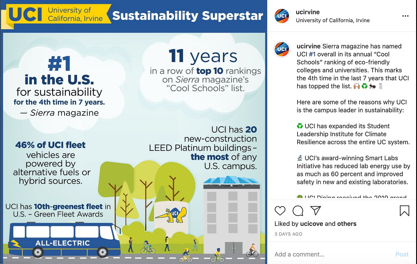Open the ucicove liker profile
The height and width of the screenshot is (264, 417).
[x=312, y=224]
